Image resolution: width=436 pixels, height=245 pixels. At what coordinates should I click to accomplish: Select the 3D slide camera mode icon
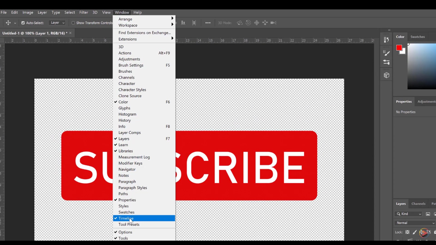(265, 23)
